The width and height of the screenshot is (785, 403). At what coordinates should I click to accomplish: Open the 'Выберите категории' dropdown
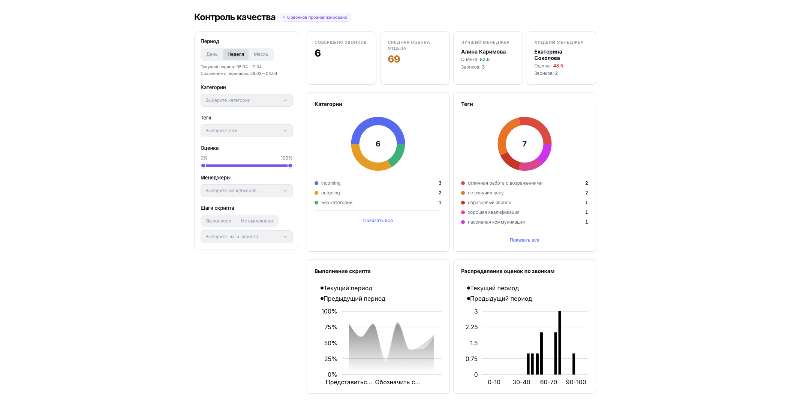click(246, 100)
